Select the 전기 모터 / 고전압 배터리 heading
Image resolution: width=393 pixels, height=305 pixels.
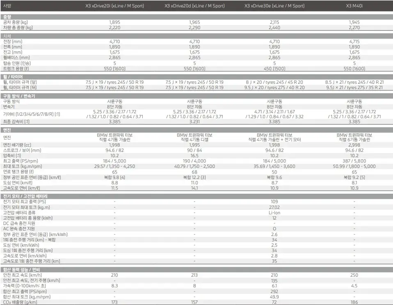point(25,196)
